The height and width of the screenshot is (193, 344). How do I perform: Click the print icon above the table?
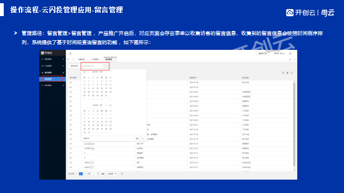click(288, 73)
